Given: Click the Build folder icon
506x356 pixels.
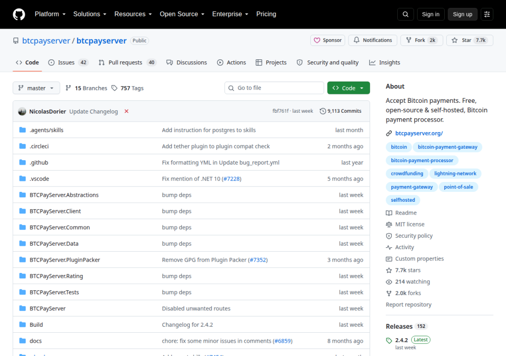Looking at the screenshot, I should (22, 324).
